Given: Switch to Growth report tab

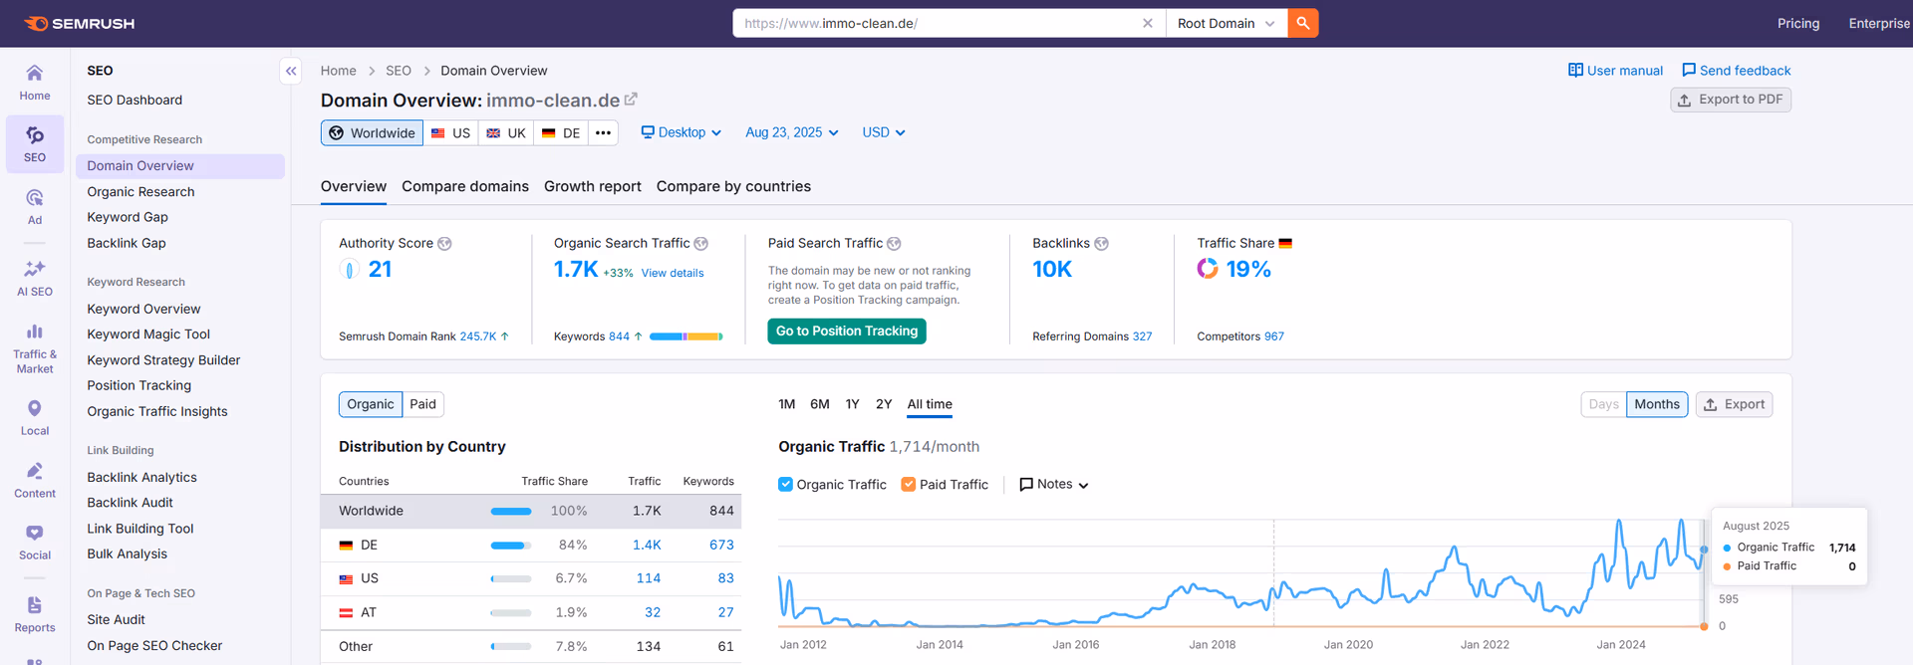Looking at the screenshot, I should 593,186.
